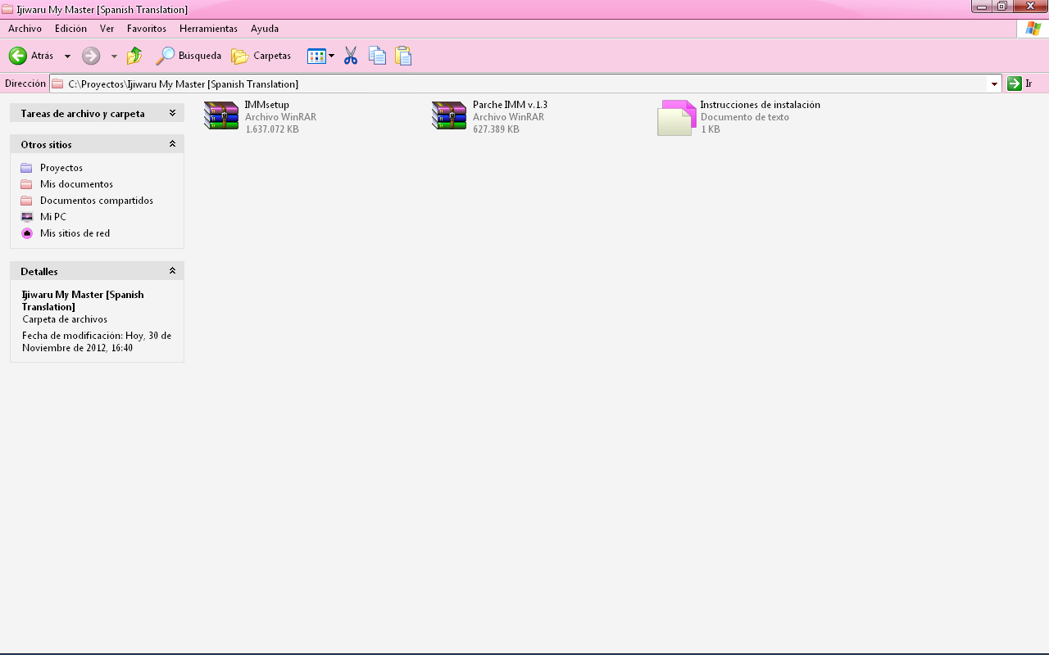Click the Mis sitios de red icon
Screen dimensions: 1049x655
point(26,233)
